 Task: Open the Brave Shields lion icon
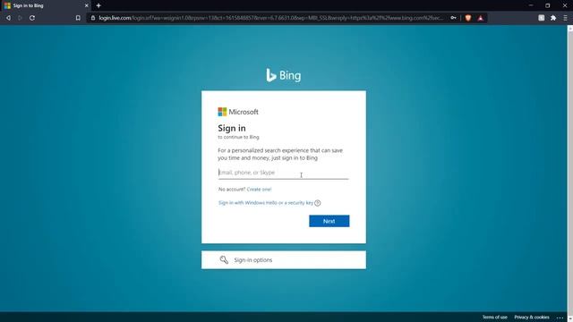coord(468,18)
